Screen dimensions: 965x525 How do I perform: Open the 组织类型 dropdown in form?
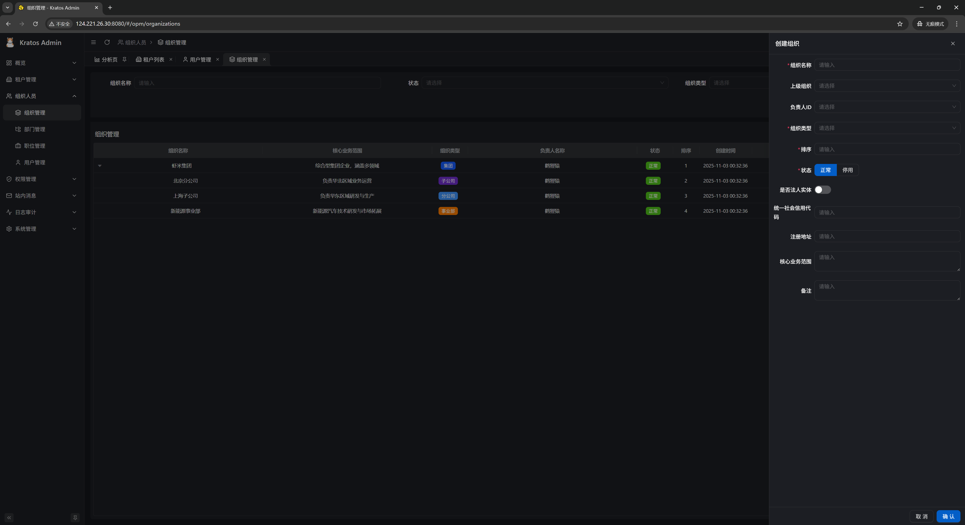click(886, 128)
